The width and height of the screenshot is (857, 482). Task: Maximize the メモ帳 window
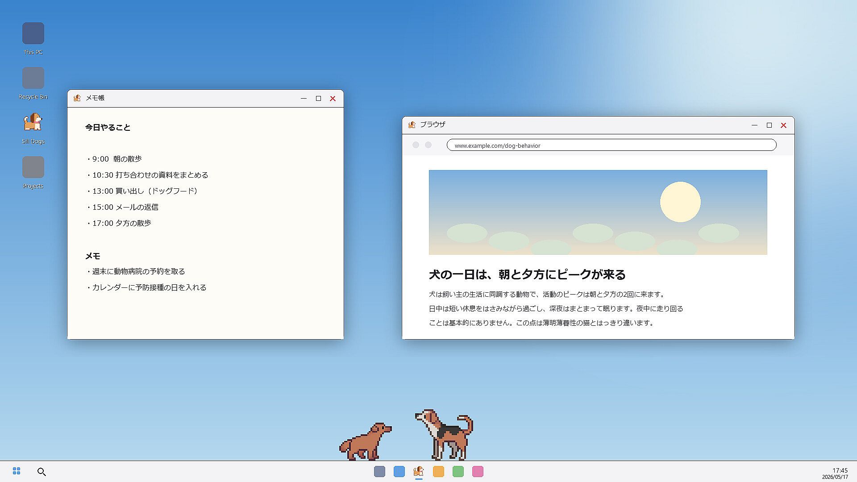[318, 99]
